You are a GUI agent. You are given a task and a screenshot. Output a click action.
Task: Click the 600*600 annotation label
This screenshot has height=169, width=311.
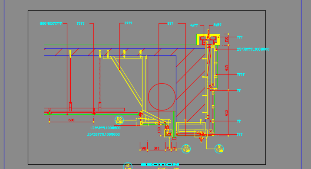point(51,23)
